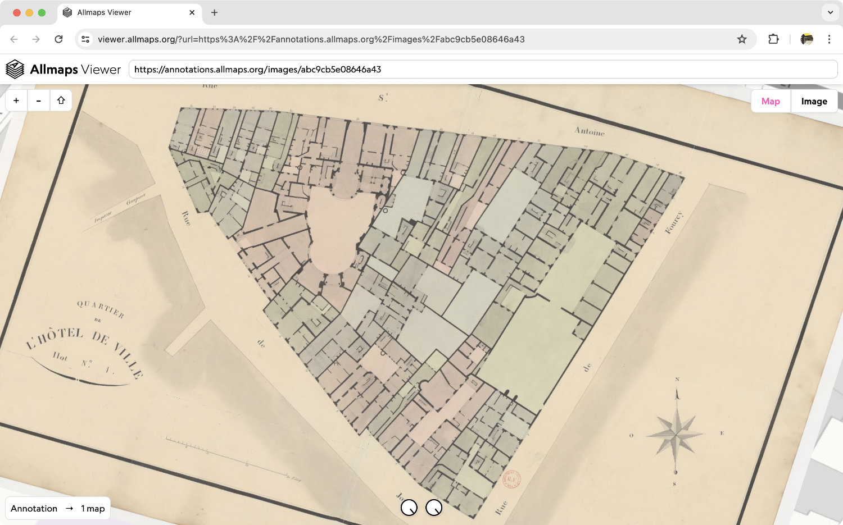843x525 pixels.
Task: Click the yellow minimize window button
Action: (x=29, y=12)
